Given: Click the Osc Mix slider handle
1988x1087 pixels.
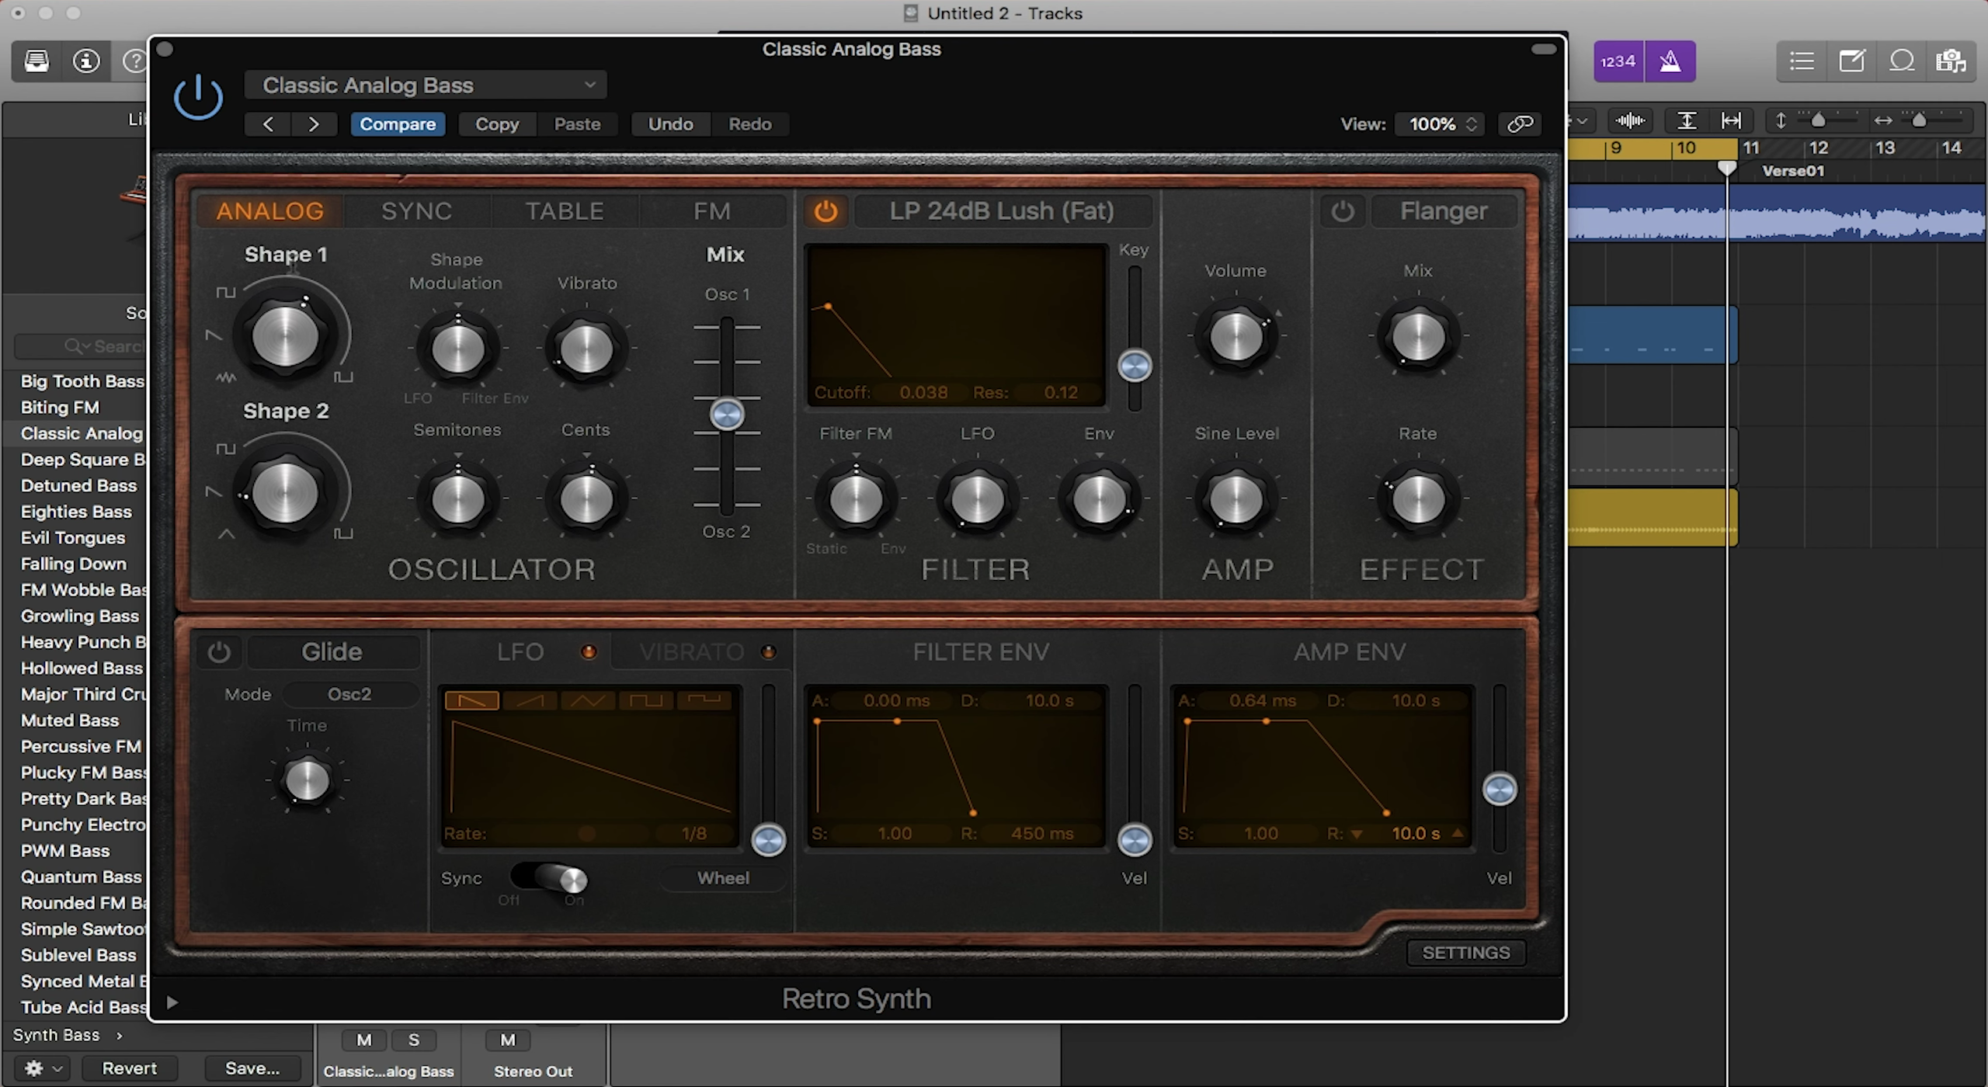Looking at the screenshot, I should click(x=727, y=414).
